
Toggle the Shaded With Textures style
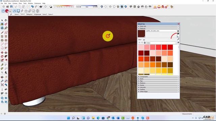click(x=122, y=7)
